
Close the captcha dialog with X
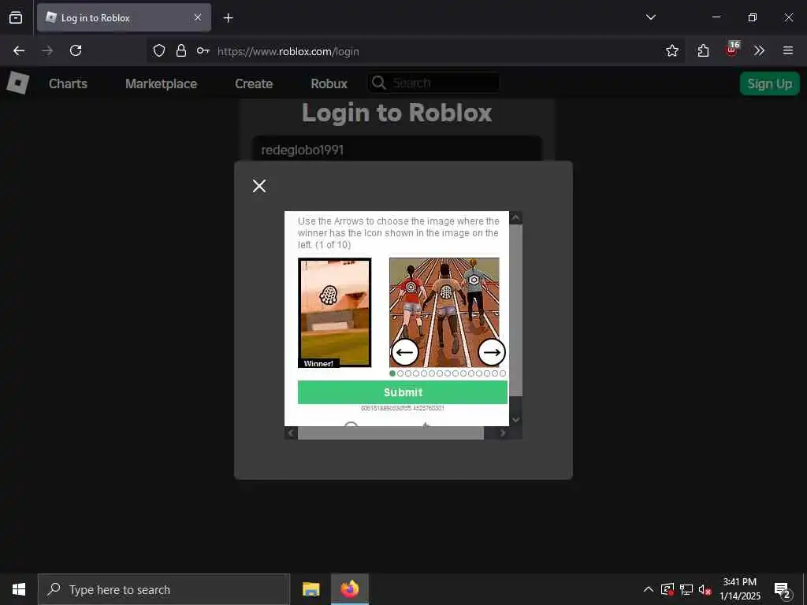[x=259, y=186]
